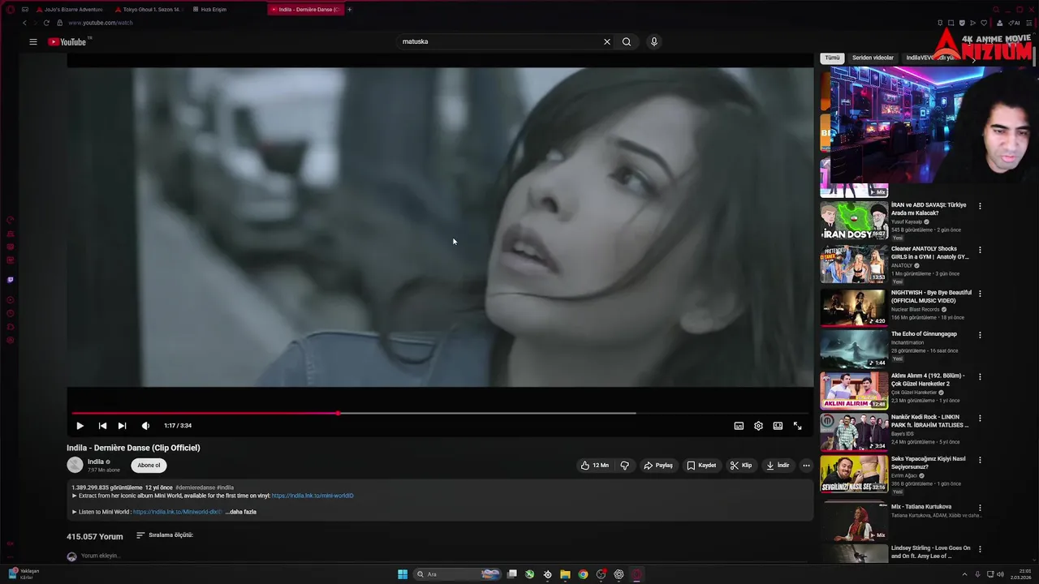Open the indila.lnk.to/mini-worldID link
Image resolution: width=1039 pixels, height=584 pixels.
pos(313,496)
